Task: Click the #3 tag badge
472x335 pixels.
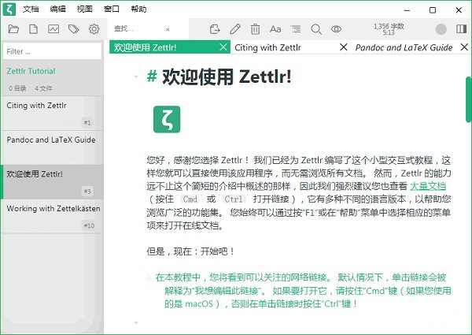Action: click(87, 192)
